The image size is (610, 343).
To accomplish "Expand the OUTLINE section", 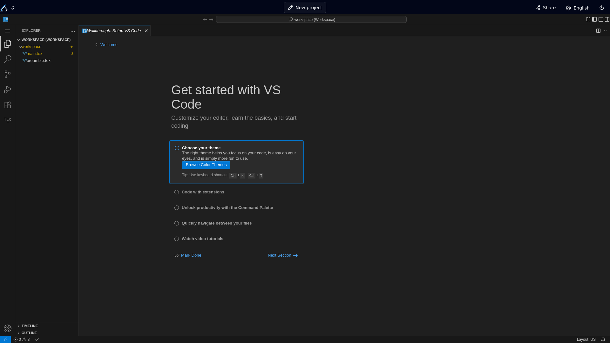I will pyautogui.click(x=47, y=333).
